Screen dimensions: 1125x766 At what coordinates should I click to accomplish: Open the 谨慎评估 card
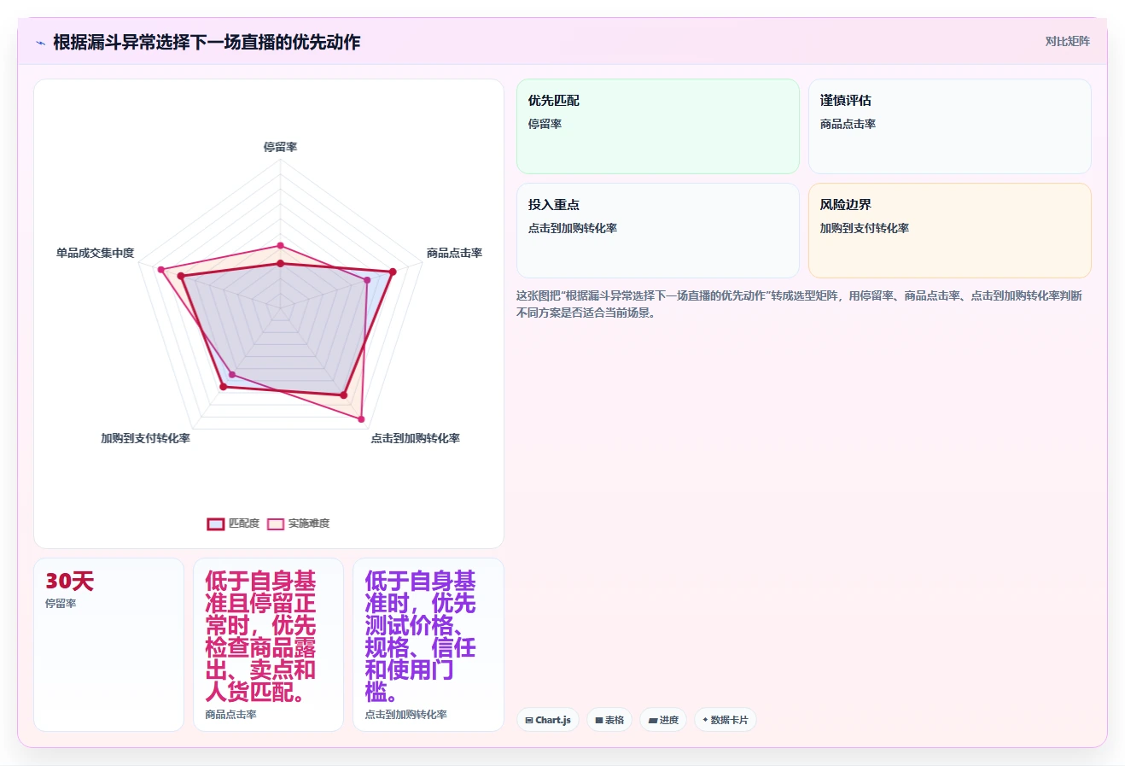click(949, 126)
